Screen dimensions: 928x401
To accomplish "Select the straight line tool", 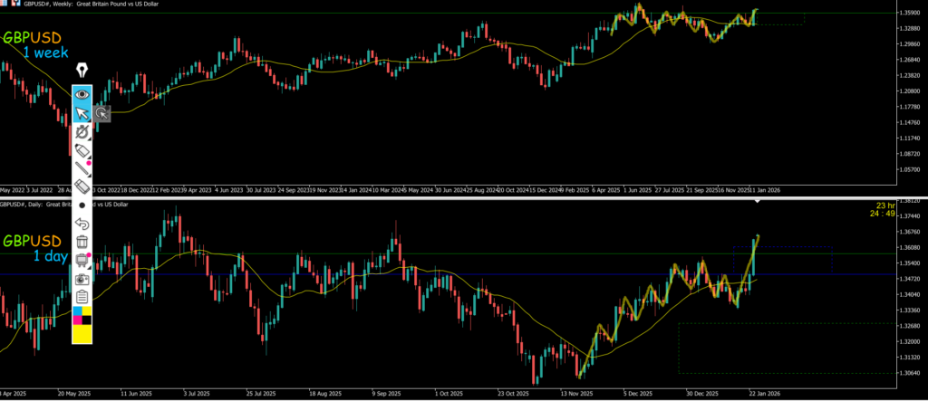I will [82, 168].
